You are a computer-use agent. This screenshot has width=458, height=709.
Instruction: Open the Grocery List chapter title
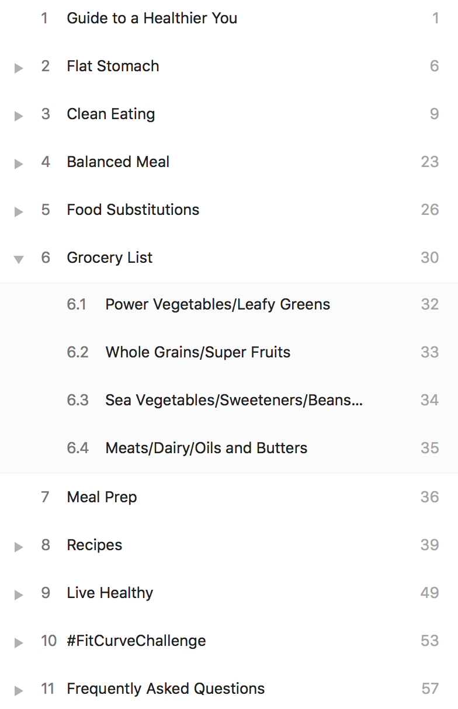pyautogui.click(x=110, y=258)
